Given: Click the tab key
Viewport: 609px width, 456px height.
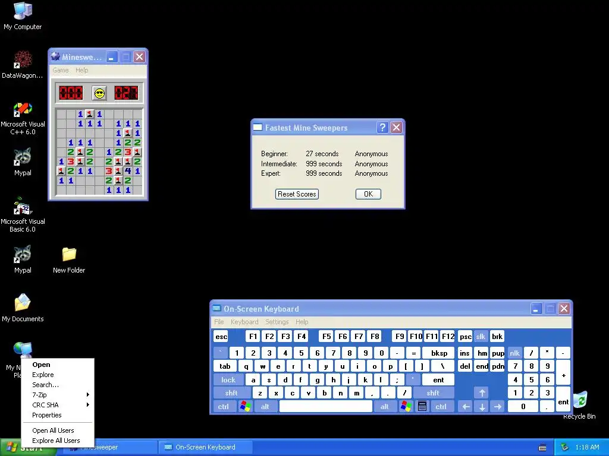Looking at the screenshot, I should (225, 366).
